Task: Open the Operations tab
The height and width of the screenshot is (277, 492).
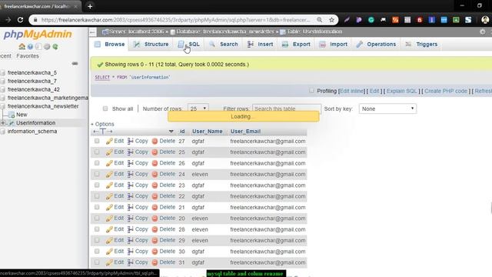Action: (376, 45)
